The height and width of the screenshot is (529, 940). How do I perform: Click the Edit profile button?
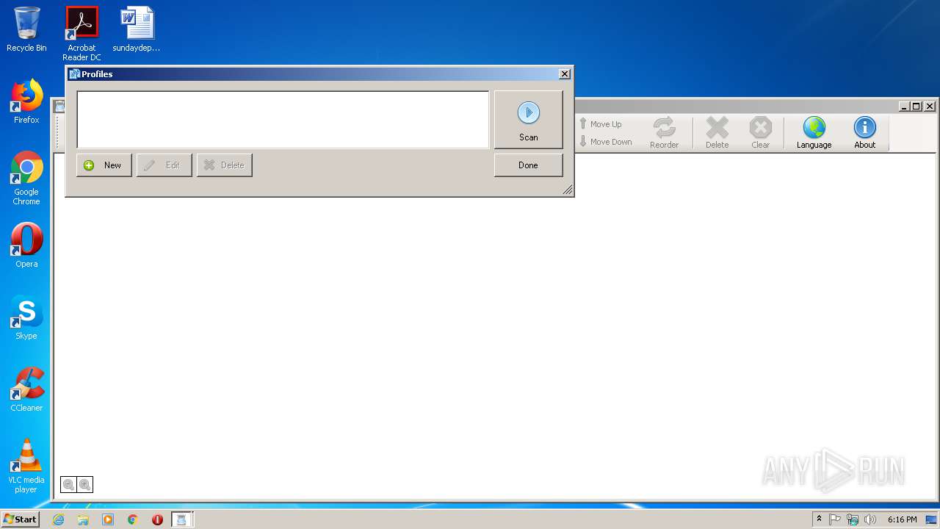coord(164,165)
